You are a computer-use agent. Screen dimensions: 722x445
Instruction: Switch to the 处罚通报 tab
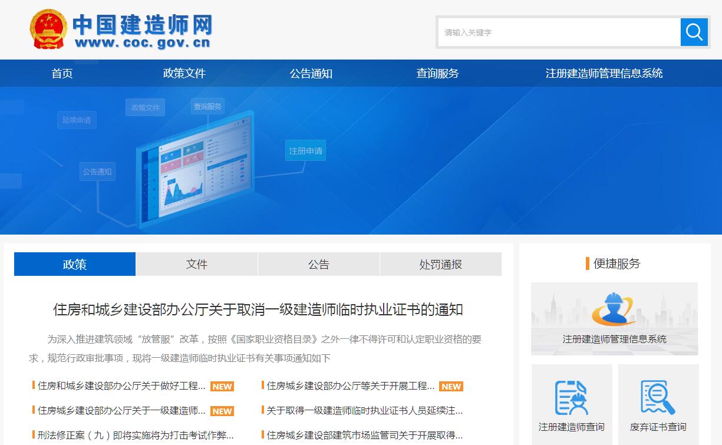click(441, 264)
